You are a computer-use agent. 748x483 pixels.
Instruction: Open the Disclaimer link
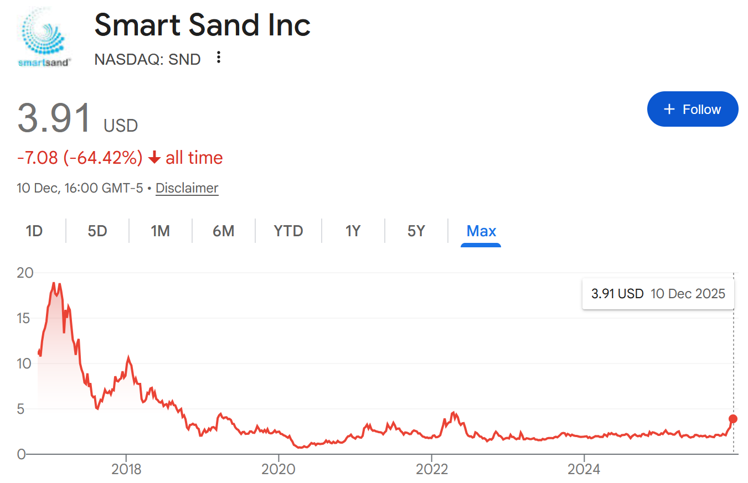[187, 188]
